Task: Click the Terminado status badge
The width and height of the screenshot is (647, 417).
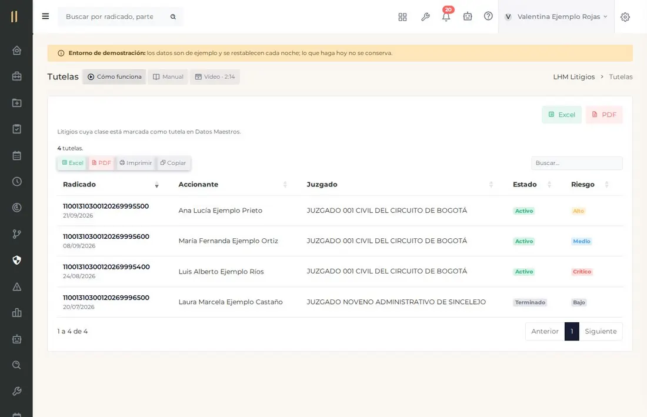Action: [x=530, y=302]
